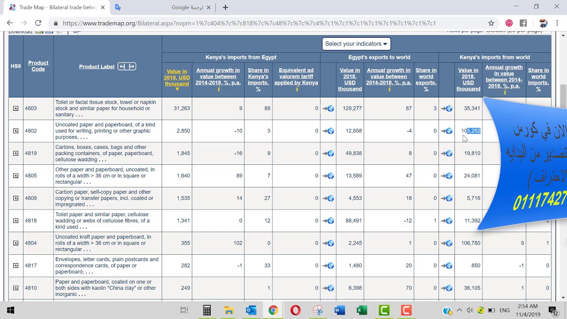Open the red circular 'm' extension icon
This screenshot has height=319, width=567.
(x=509, y=23)
